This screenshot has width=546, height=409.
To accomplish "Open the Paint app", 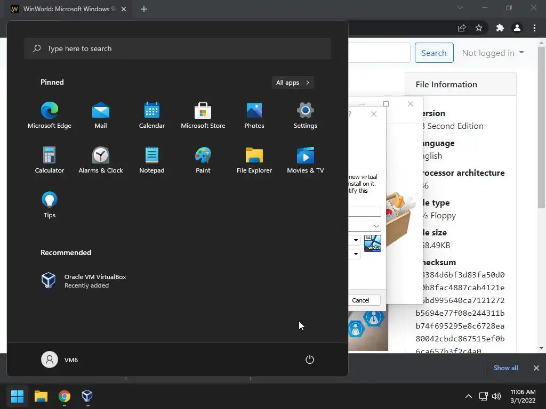I will tap(203, 160).
